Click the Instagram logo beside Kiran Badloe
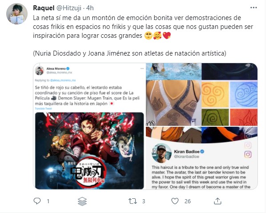The width and height of the screenshot is (269, 213). tap(248, 154)
